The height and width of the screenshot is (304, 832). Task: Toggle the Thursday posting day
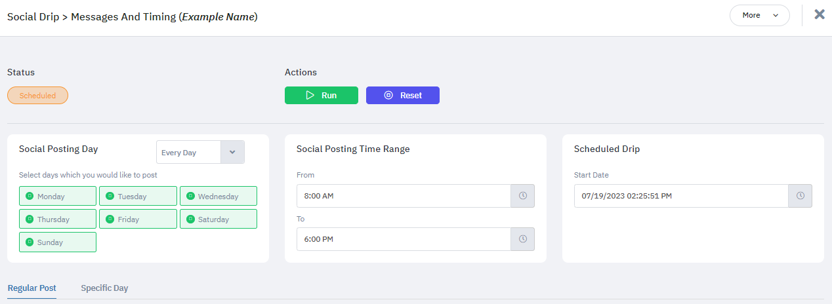[x=58, y=219]
